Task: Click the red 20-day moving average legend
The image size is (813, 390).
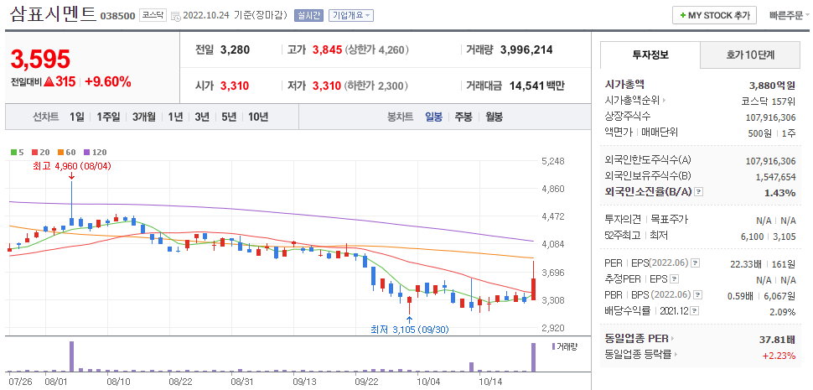Action: tap(39, 153)
